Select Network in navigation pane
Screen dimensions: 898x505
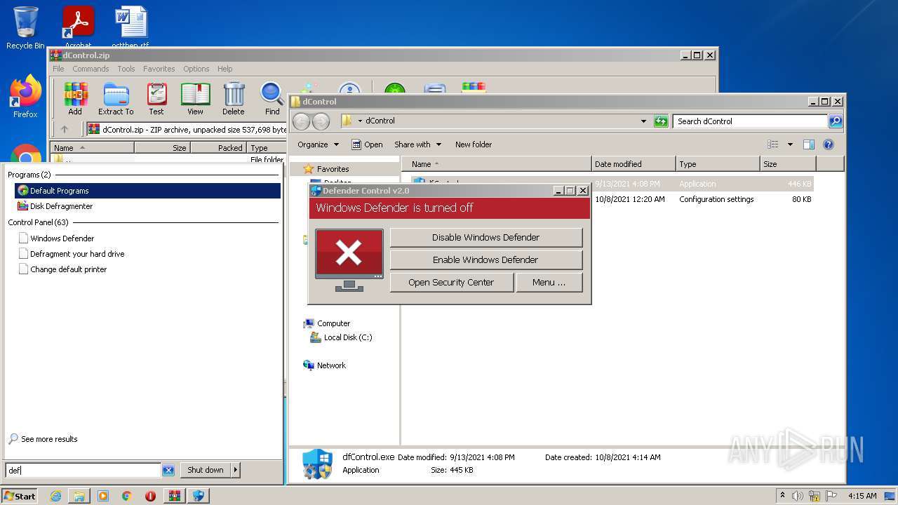[x=324, y=365]
